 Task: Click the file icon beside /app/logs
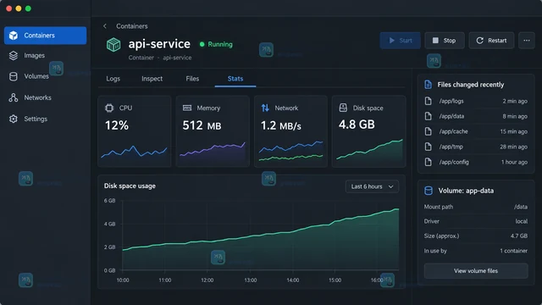[428, 101]
